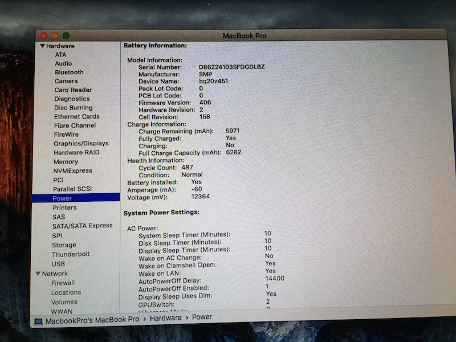
Task: Select Audio in the sidebar
Action: pyautogui.click(x=63, y=63)
